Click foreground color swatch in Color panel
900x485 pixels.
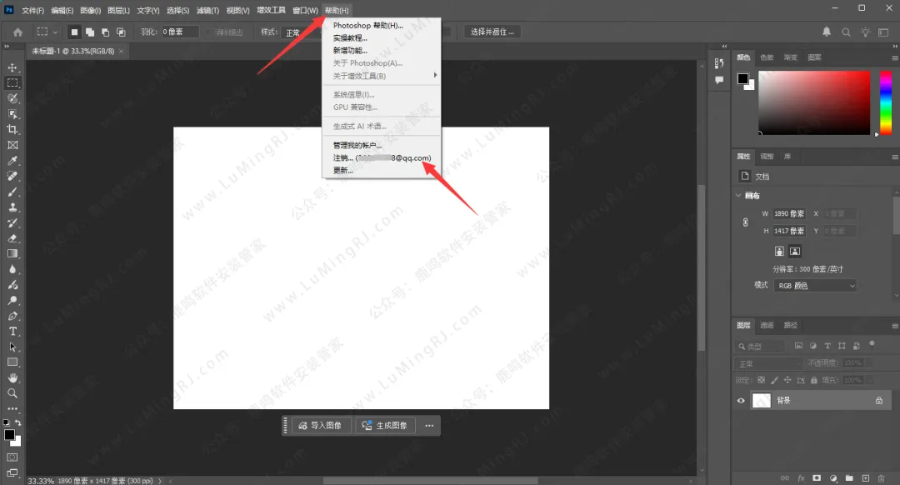(x=743, y=78)
